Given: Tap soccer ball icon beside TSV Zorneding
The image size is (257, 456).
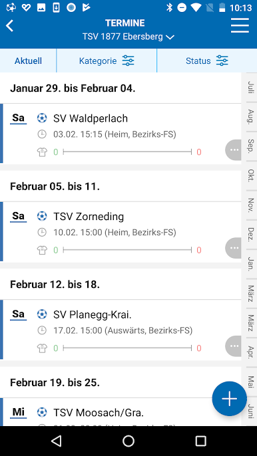Looking at the screenshot, I should click(x=42, y=216).
